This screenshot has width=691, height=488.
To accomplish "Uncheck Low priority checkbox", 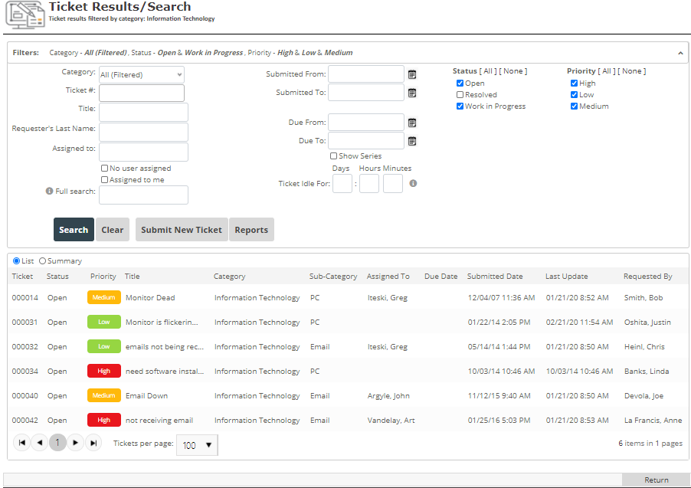I will pos(575,95).
